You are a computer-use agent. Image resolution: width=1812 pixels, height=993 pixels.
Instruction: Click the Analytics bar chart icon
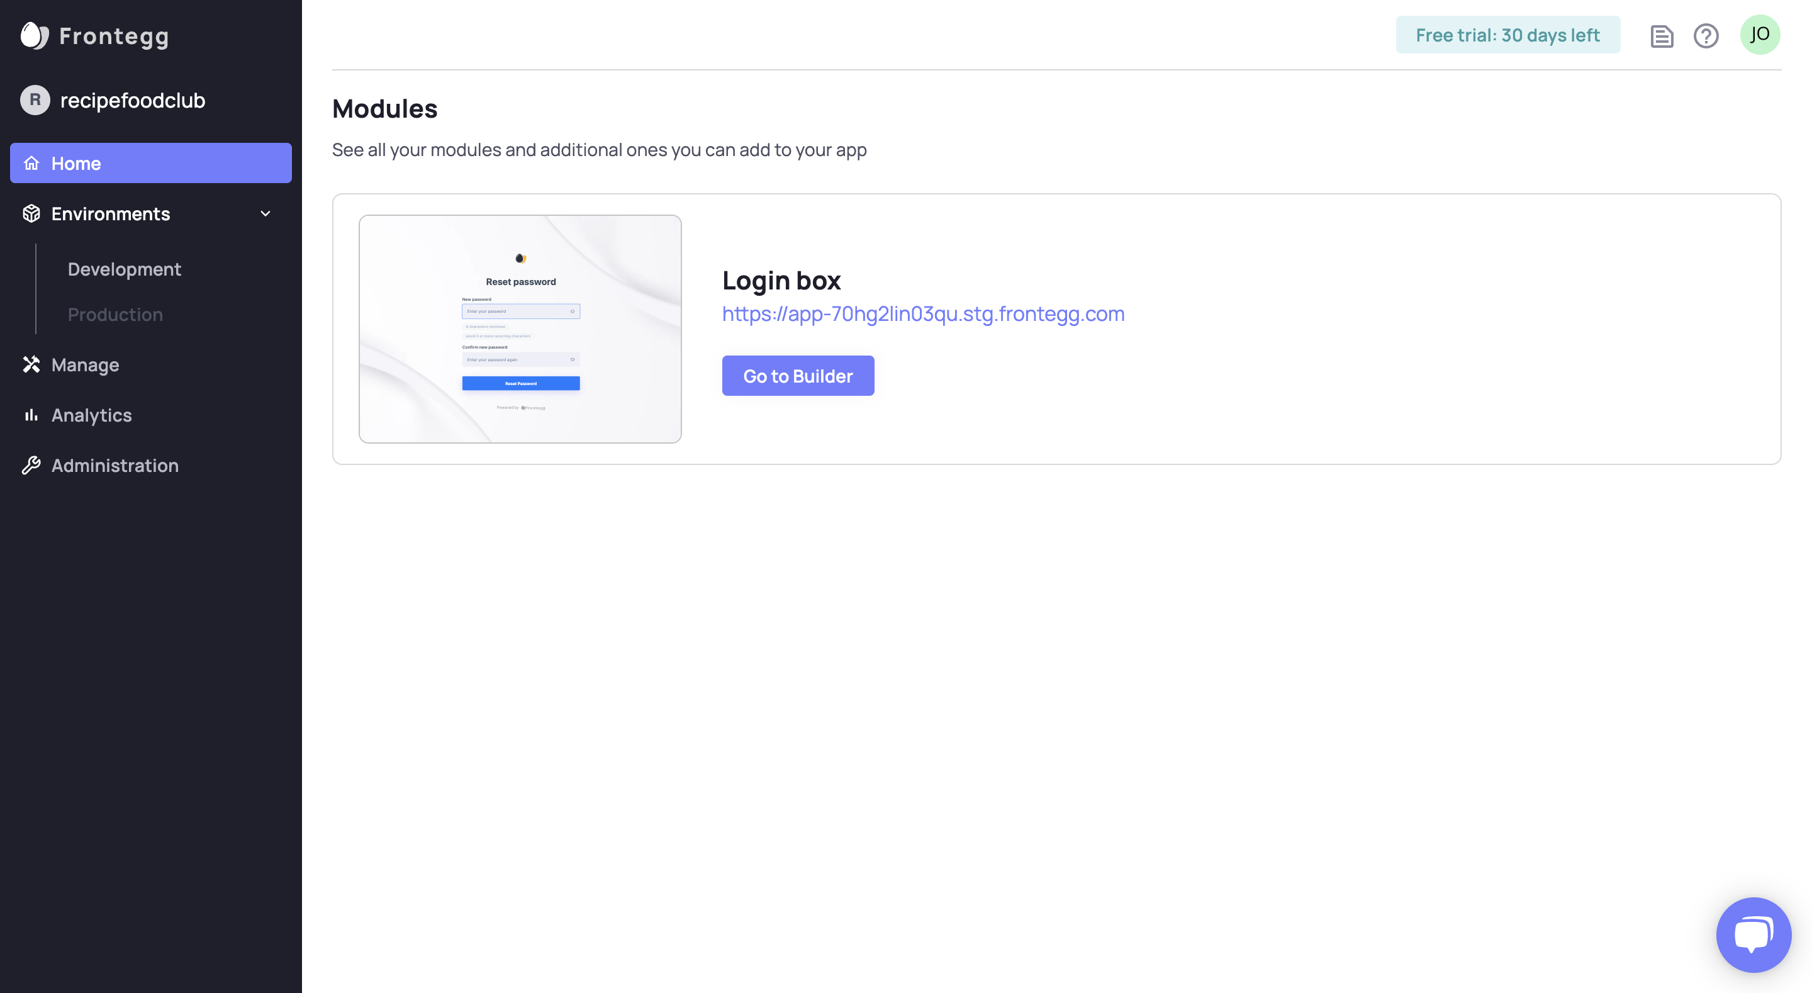[31, 415]
